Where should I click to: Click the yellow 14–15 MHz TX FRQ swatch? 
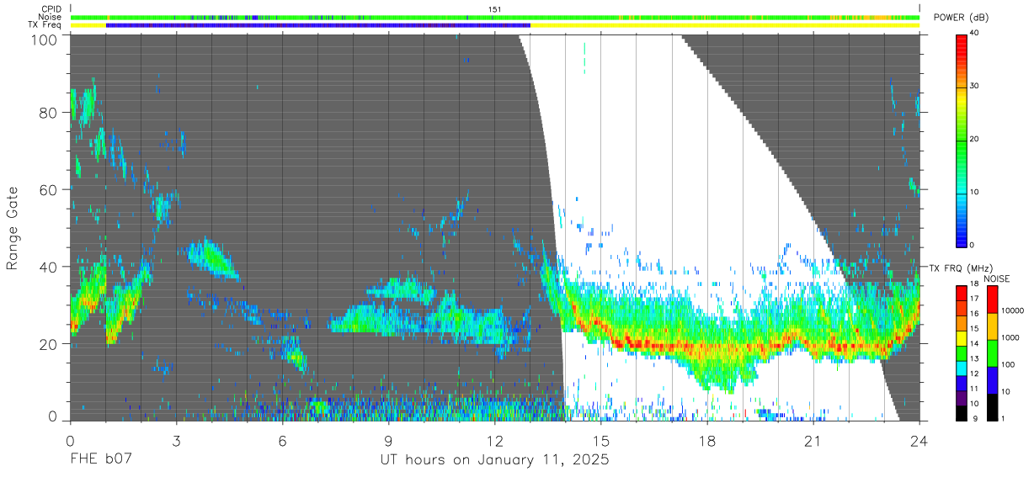click(x=962, y=338)
